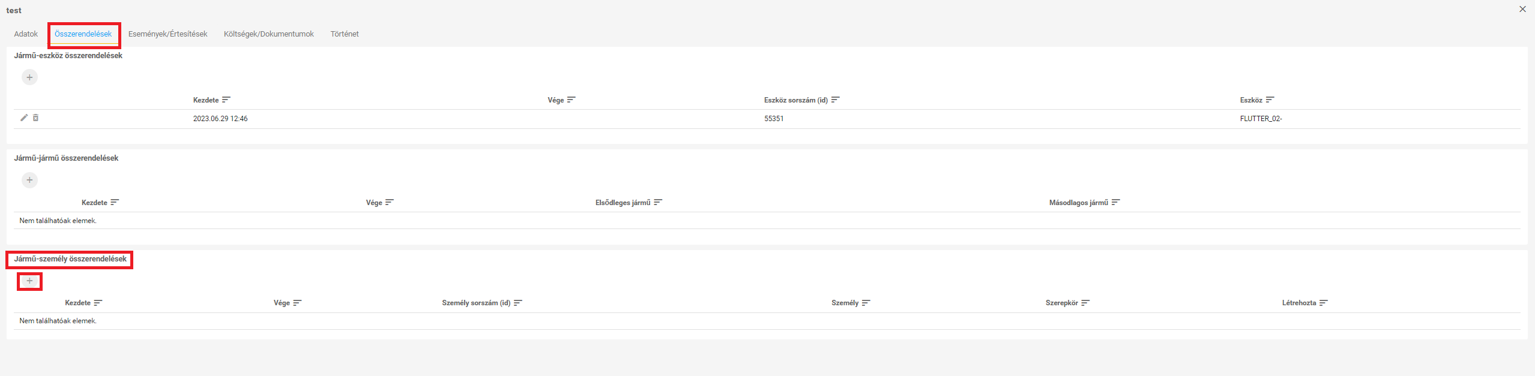Add a new vehicle-vehicle assignment
This screenshot has width=1535, height=376.
click(x=29, y=180)
